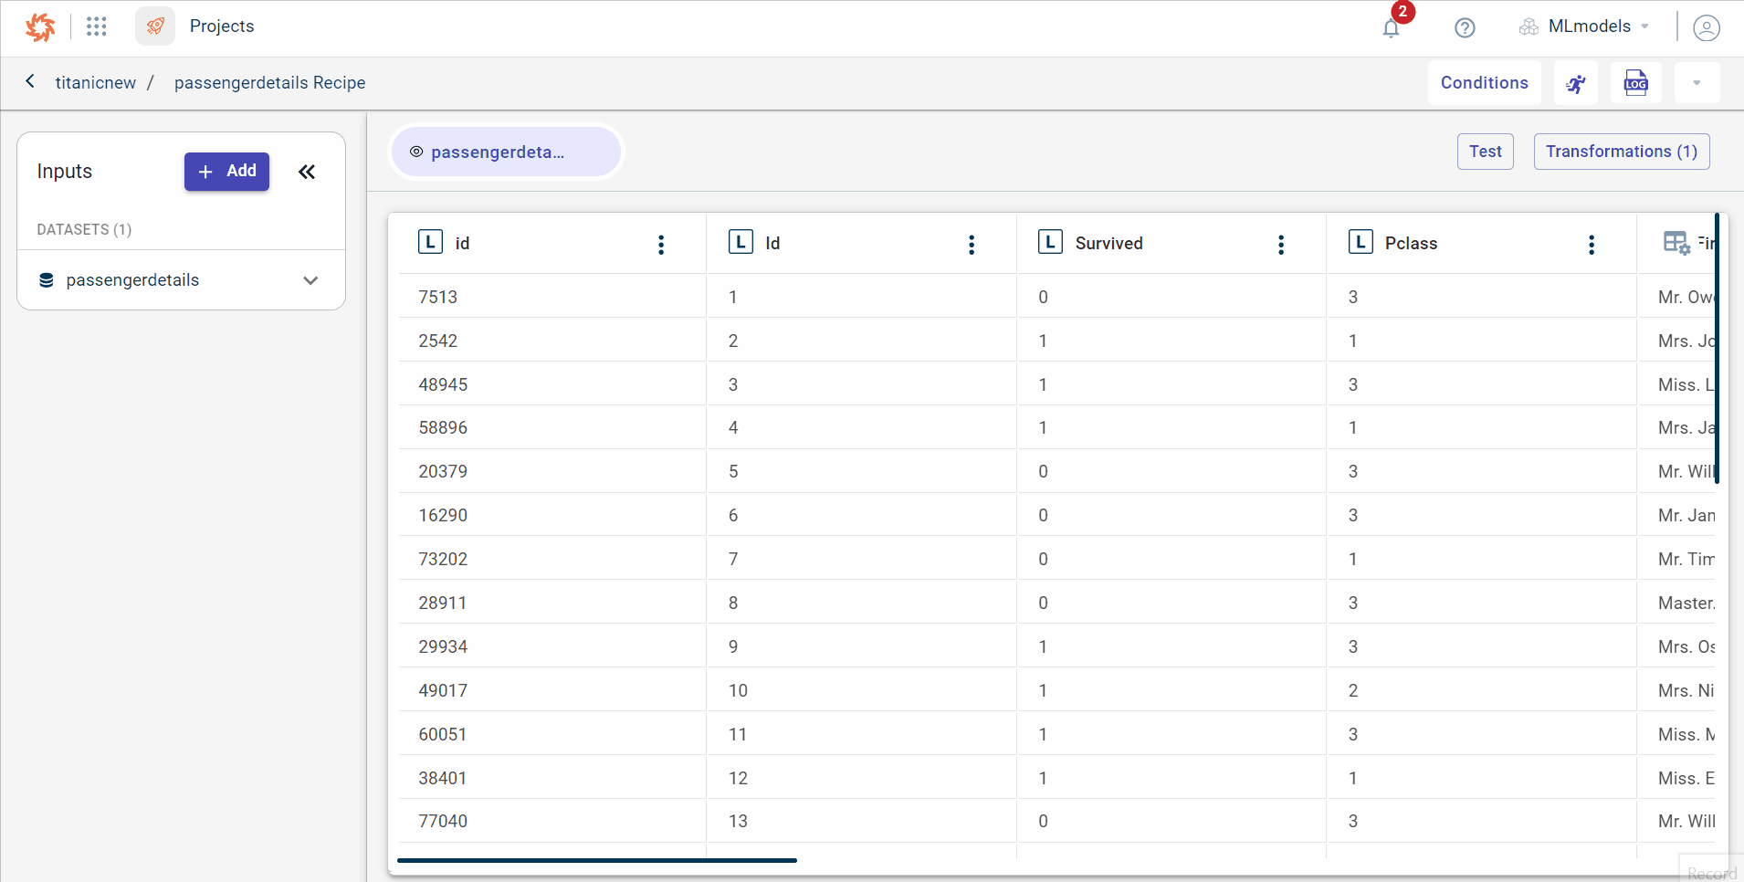Open the help question mark icon
1744x882 pixels.
click(x=1465, y=27)
